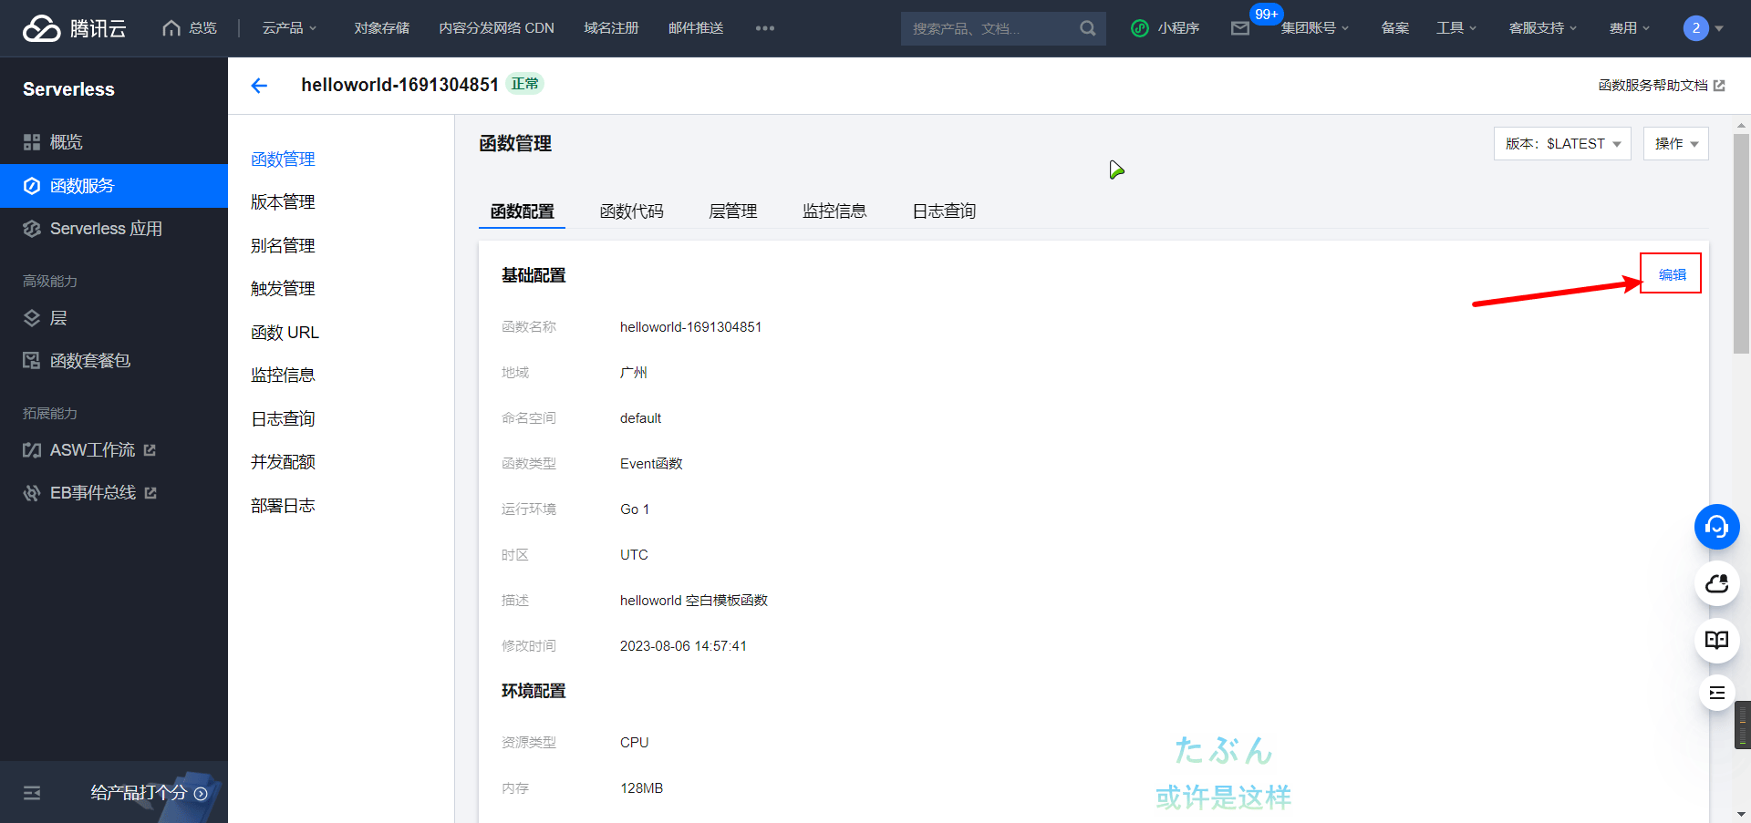Expand the 云产品 dropdown in the top bar
The image size is (1751, 823).
click(x=288, y=28)
